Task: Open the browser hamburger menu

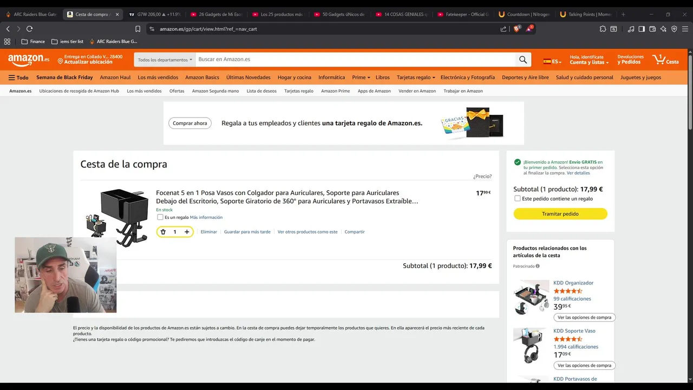Action: [x=685, y=29]
